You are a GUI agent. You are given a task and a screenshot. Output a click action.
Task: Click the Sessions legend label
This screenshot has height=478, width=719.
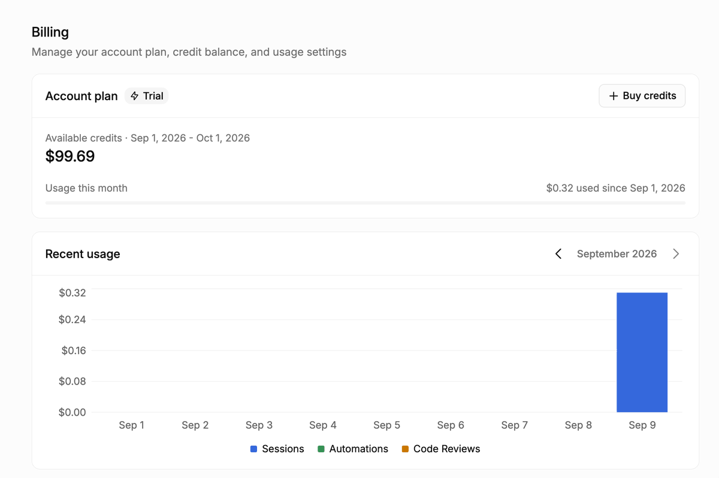pyautogui.click(x=283, y=449)
